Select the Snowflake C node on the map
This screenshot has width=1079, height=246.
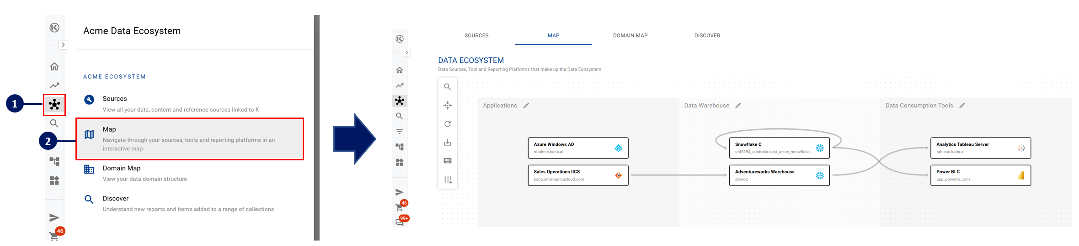(x=779, y=148)
